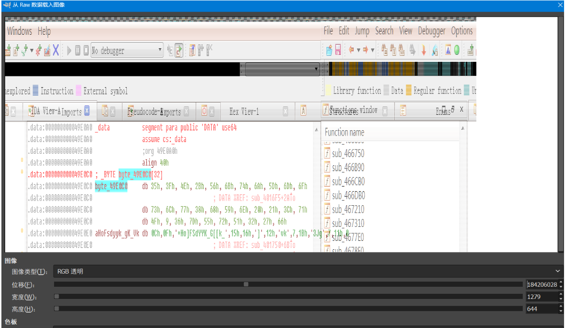Click the 宽度 width slider handle
565x328 pixels.
coord(57,297)
